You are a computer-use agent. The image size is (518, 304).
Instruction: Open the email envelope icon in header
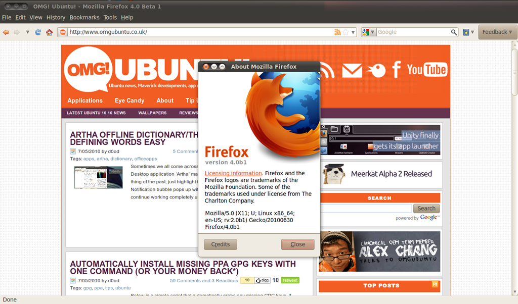click(x=352, y=71)
